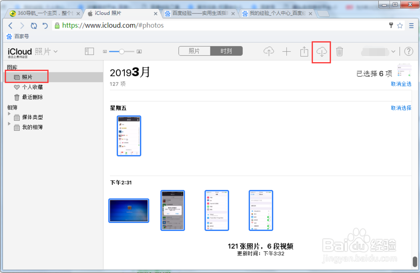Select the toggle-switches screenshot thumbnail
The height and width of the screenshot is (273, 420).
pos(261,210)
